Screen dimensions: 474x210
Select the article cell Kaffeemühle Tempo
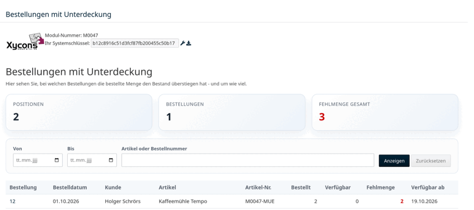point(183,201)
